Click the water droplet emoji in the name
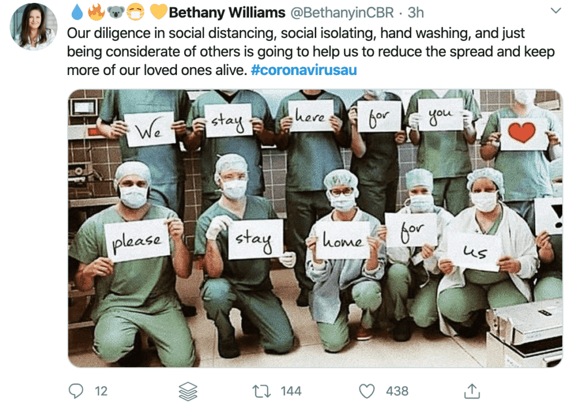The width and height of the screenshot is (573, 413). click(77, 12)
